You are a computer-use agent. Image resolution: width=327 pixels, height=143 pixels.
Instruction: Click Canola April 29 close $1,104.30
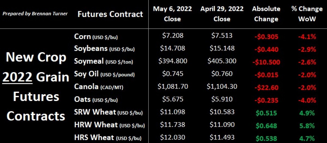pos(222,86)
